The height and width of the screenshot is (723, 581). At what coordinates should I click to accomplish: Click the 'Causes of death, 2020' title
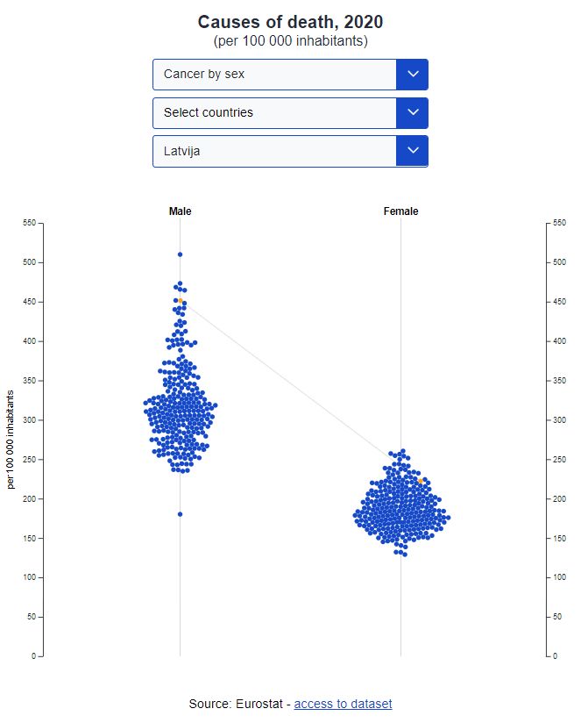[x=290, y=22]
